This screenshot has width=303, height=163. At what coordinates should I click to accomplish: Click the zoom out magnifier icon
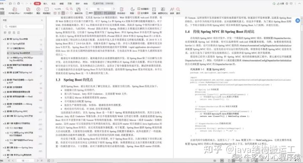point(67,9)
